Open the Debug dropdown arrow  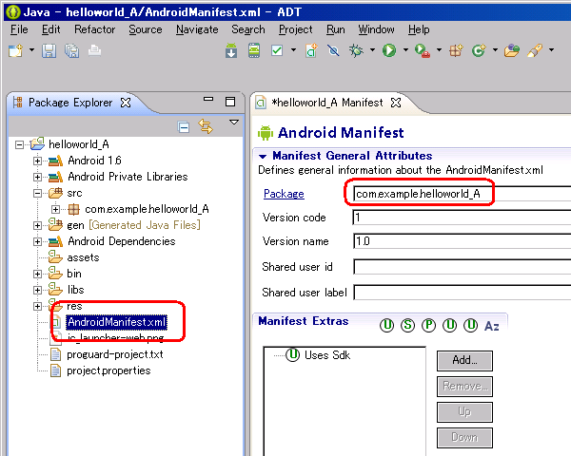pos(372,49)
